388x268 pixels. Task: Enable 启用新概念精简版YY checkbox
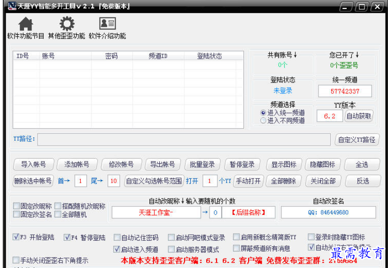(237, 237)
